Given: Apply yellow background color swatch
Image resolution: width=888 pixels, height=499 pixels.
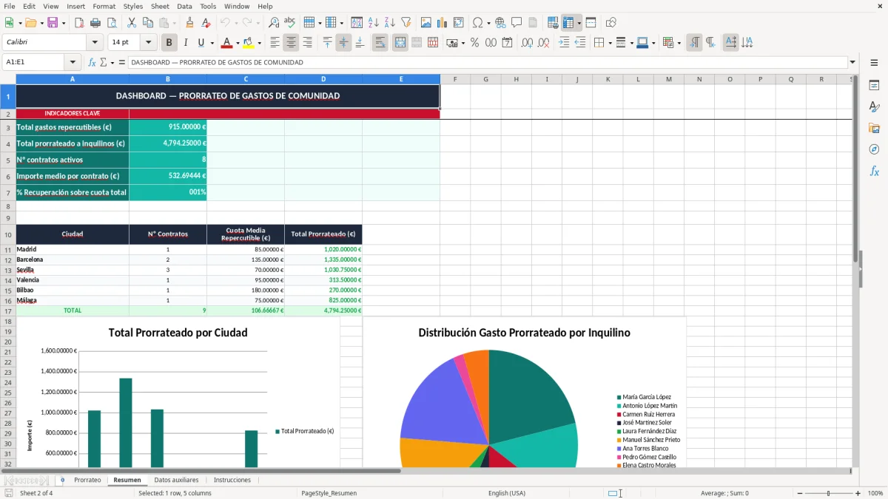Looking at the screenshot, I should [x=248, y=43].
